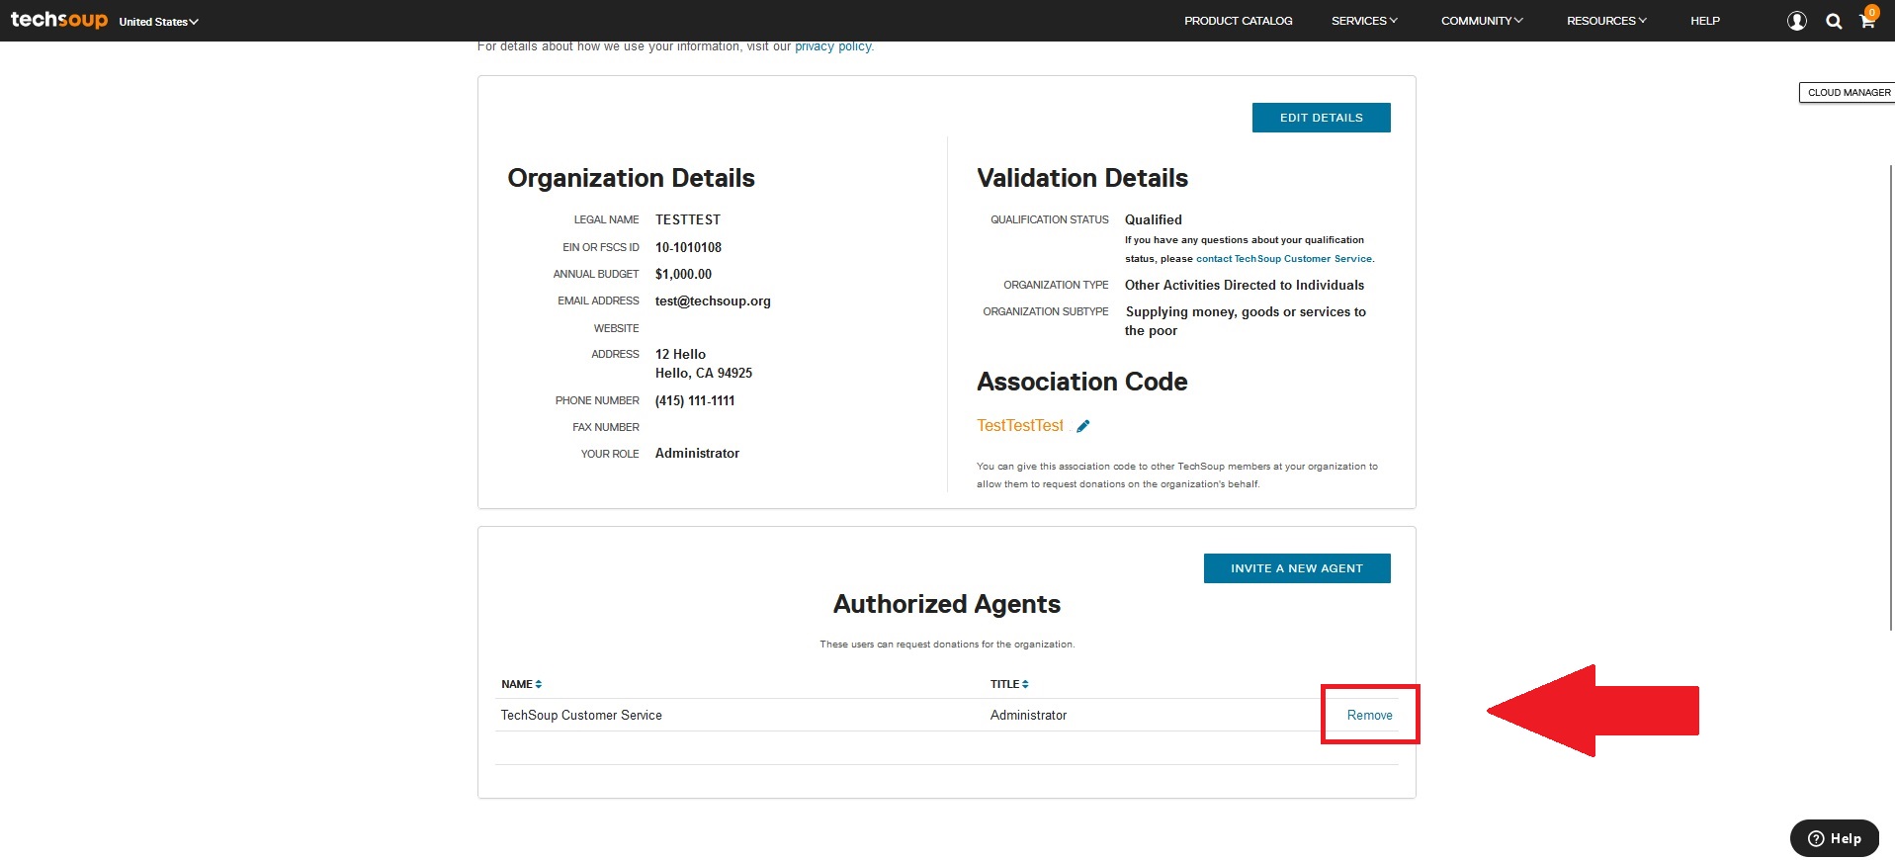Remove TechSoup Customer Service agent
The height and width of the screenshot is (860, 1895).
(1369, 715)
